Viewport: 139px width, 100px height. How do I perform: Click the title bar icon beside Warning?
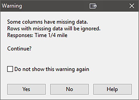click(x=93, y=6)
